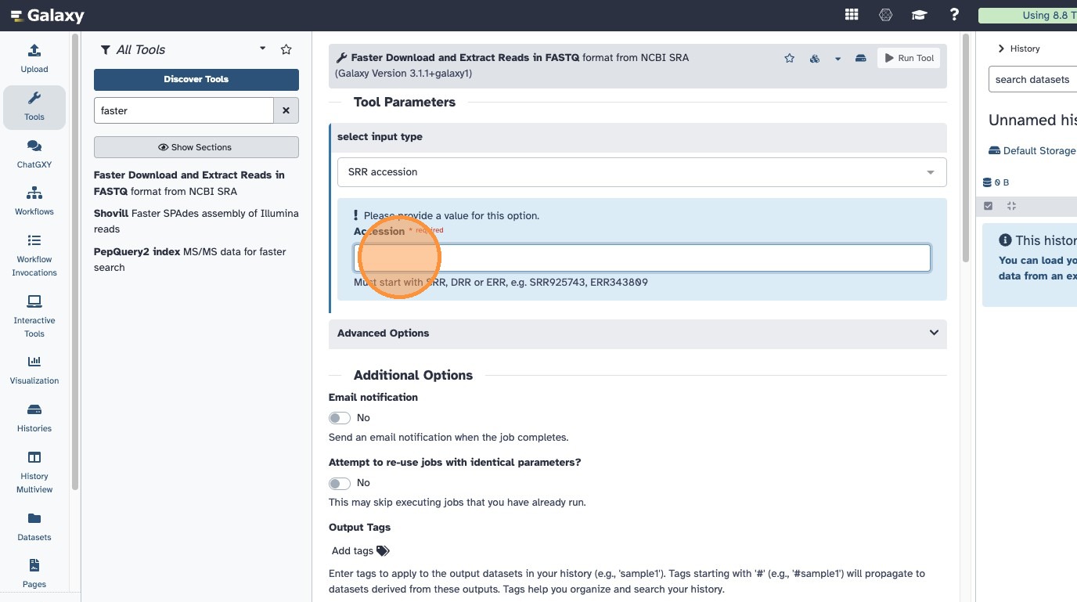Clear the tool search with the X button
This screenshot has width=1077, height=602.
(x=286, y=110)
